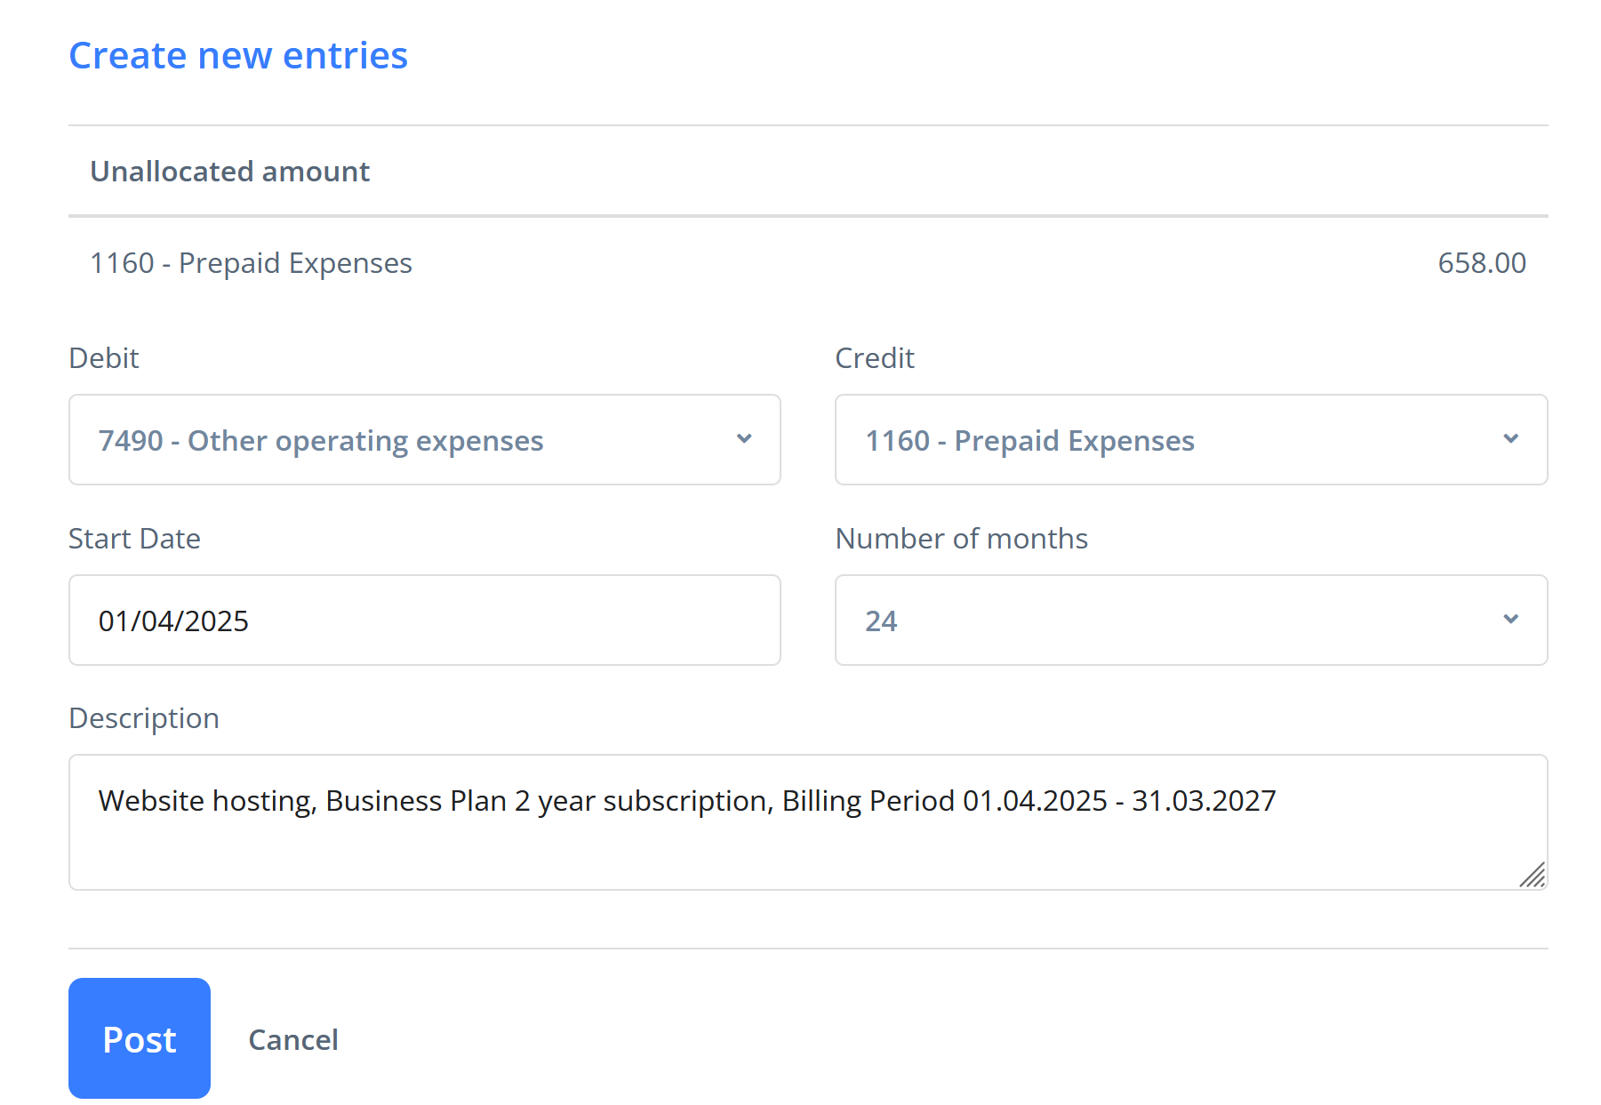Screen dimensions: 1601x1105
Task: Click the Credit dropdown chevron arrow
Action: pos(1510,439)
